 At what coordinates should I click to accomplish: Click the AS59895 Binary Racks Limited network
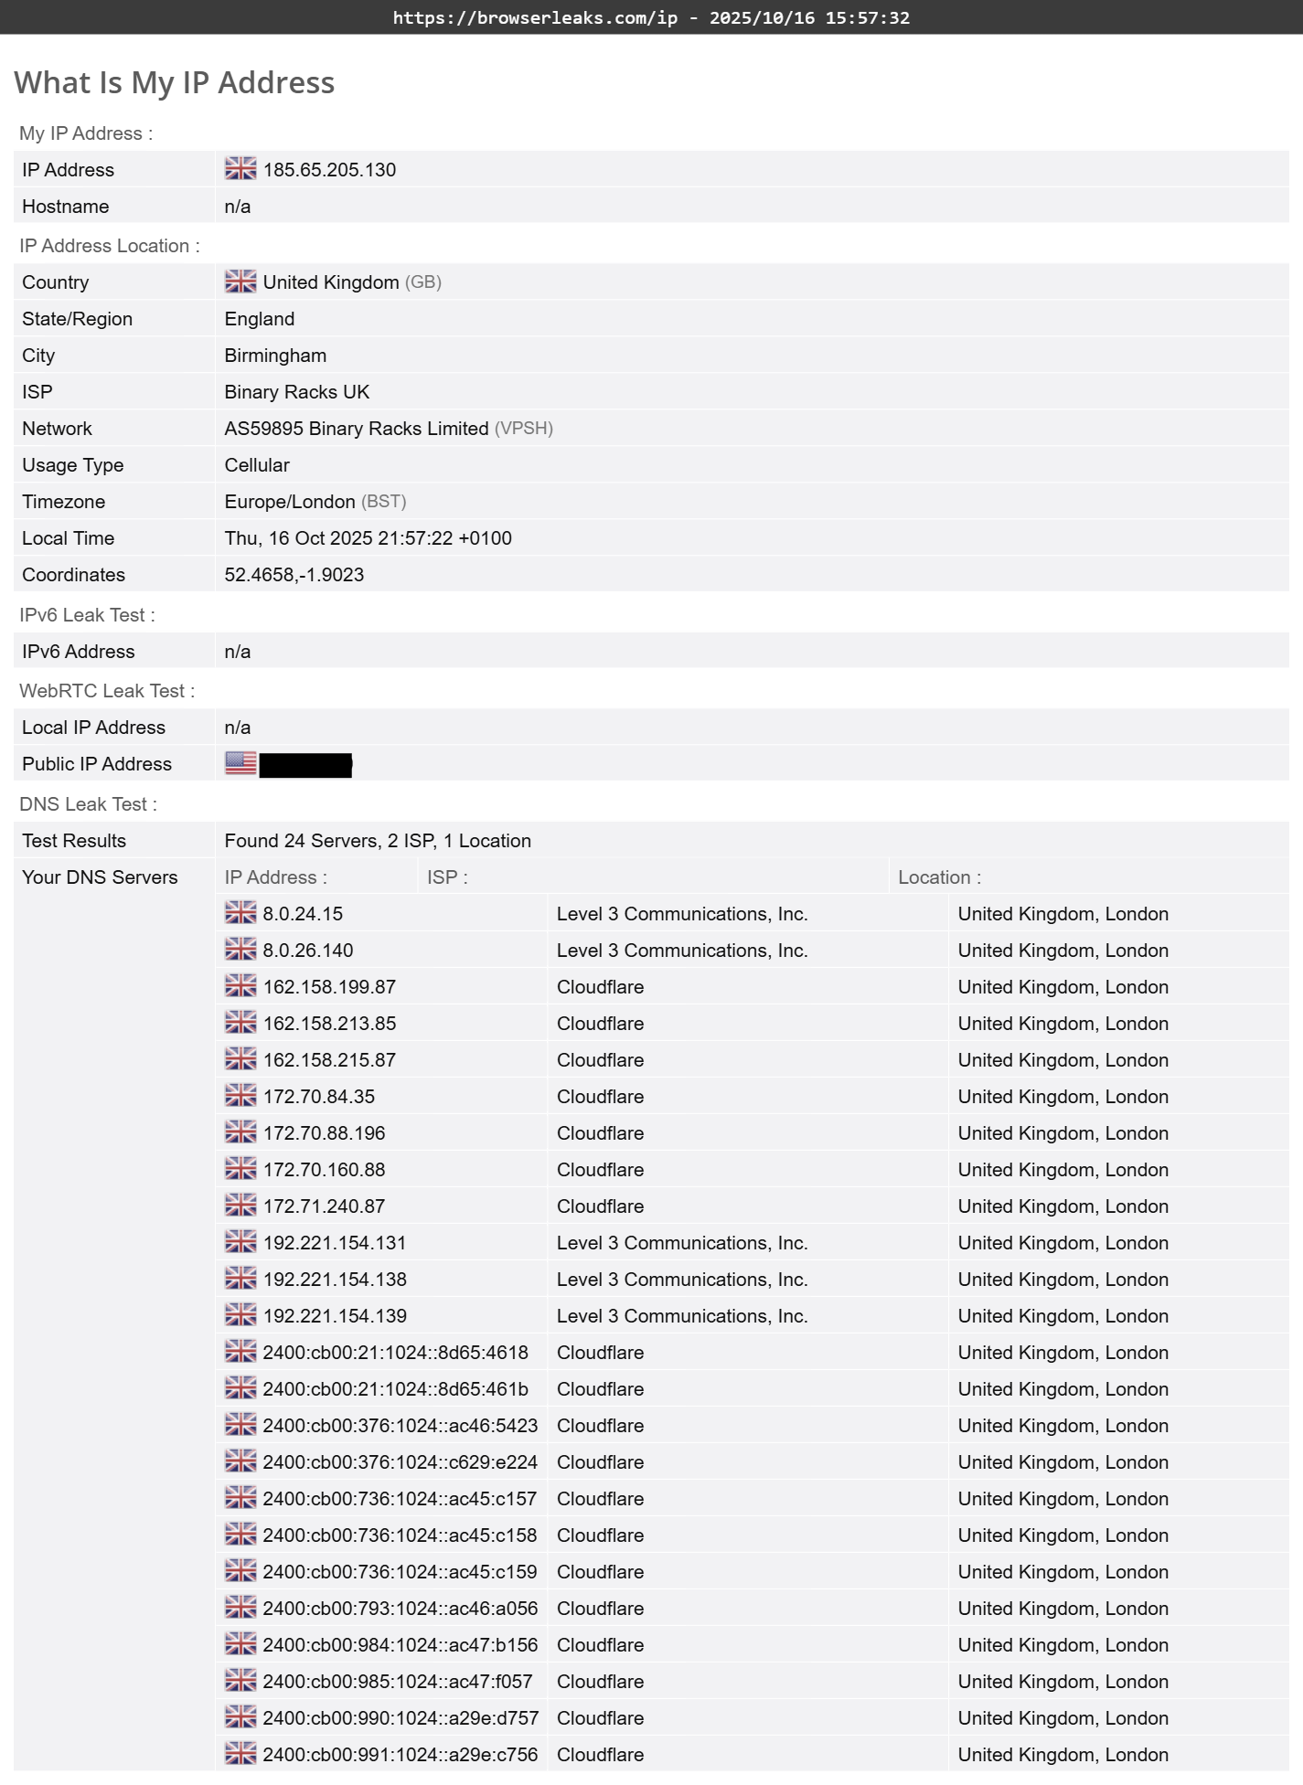click(357, 429)
